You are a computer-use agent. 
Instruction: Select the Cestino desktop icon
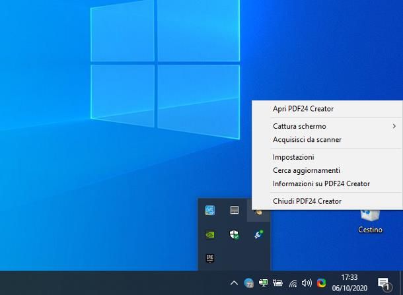point(370,221)
